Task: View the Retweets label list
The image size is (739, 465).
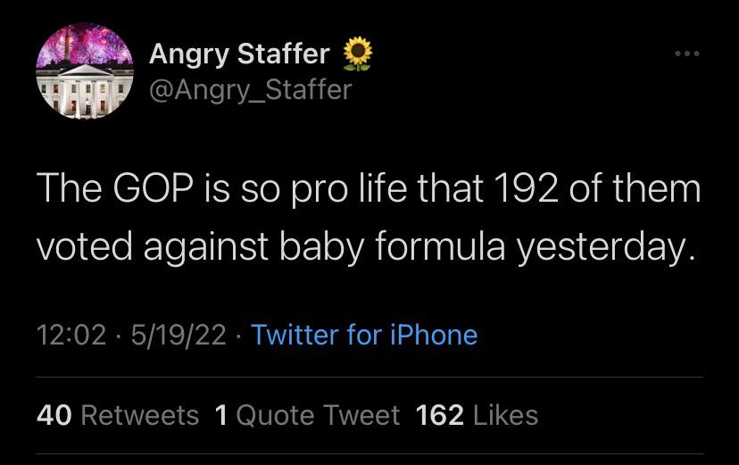Action: (140, 415)
